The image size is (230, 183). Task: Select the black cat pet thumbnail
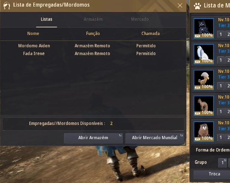tap(204, 28)
